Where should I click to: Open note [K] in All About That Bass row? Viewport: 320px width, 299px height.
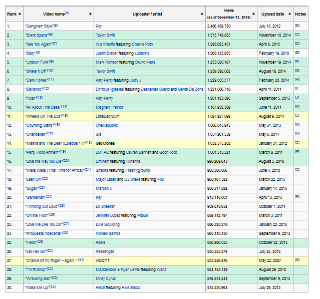tap(297, 107)
